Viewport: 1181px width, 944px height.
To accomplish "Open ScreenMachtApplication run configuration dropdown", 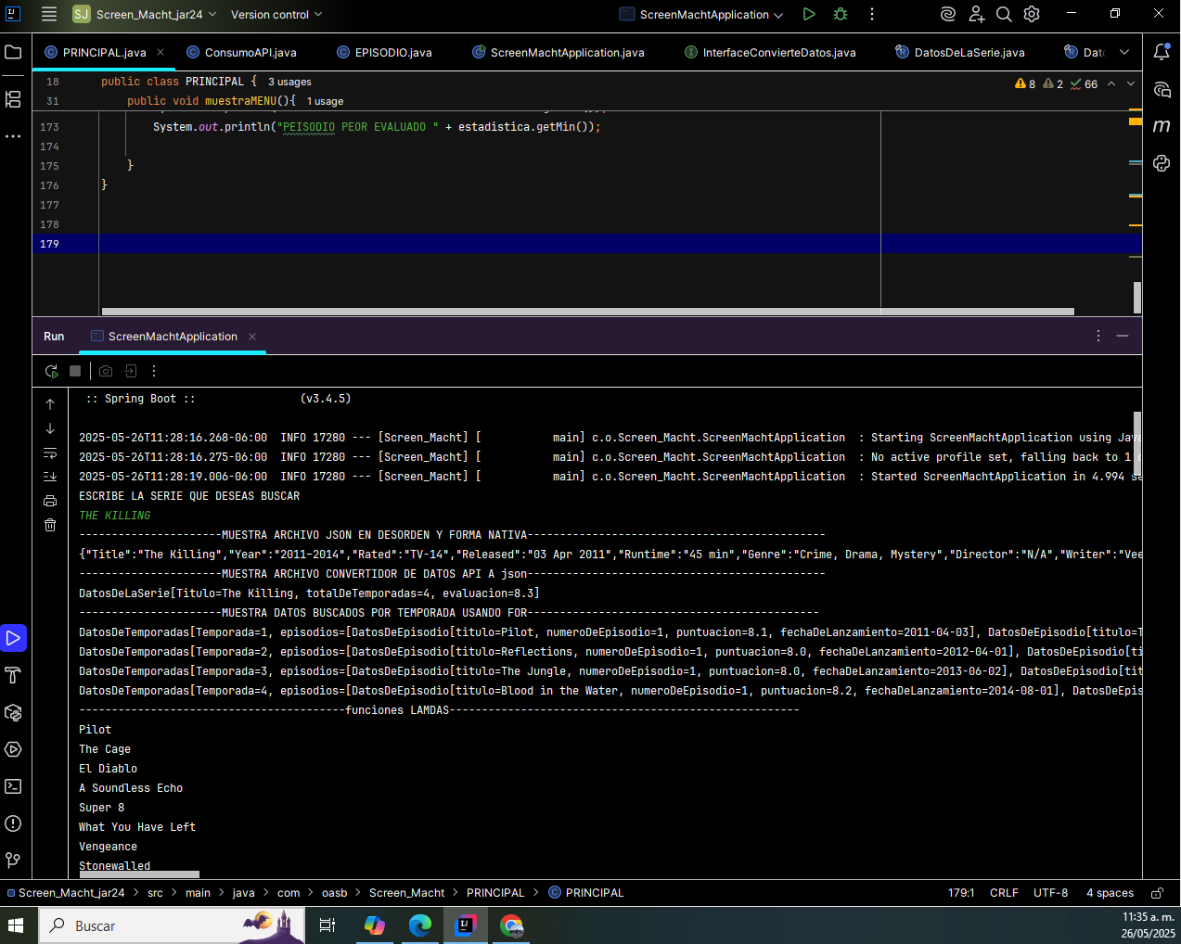I will coord(701,14).
